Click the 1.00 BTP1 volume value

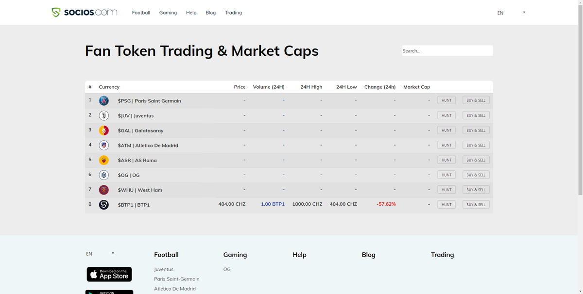click(273, 204)
